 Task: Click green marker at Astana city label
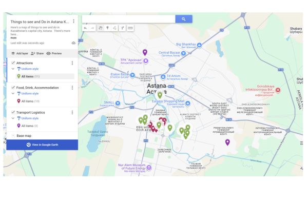click(160, 95)
